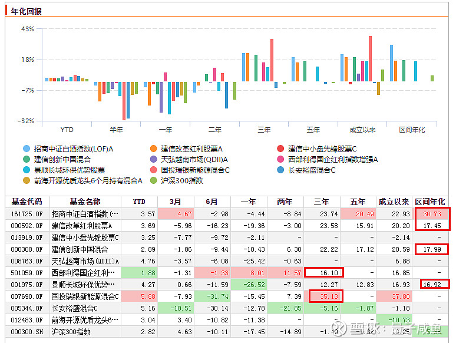
Task: Click fund code 012483.OF
Action: 27,320
